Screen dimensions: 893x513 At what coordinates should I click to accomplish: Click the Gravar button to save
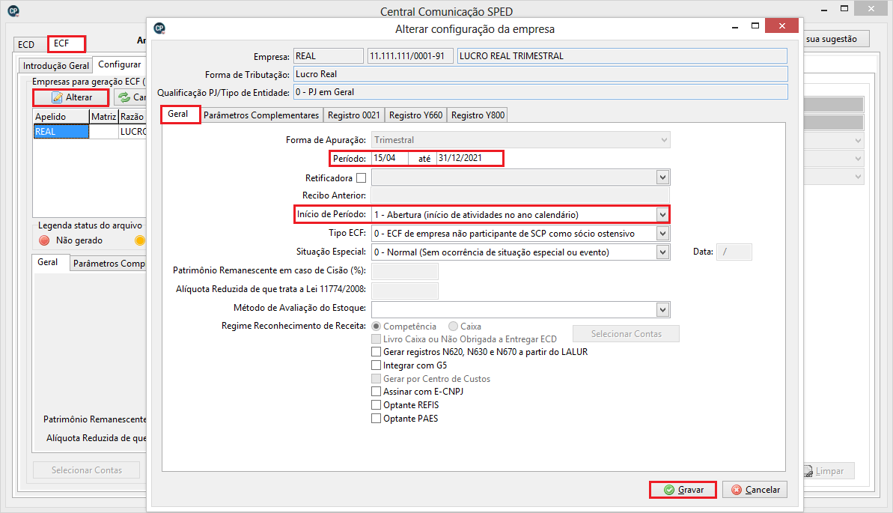(x=683, y=490)
